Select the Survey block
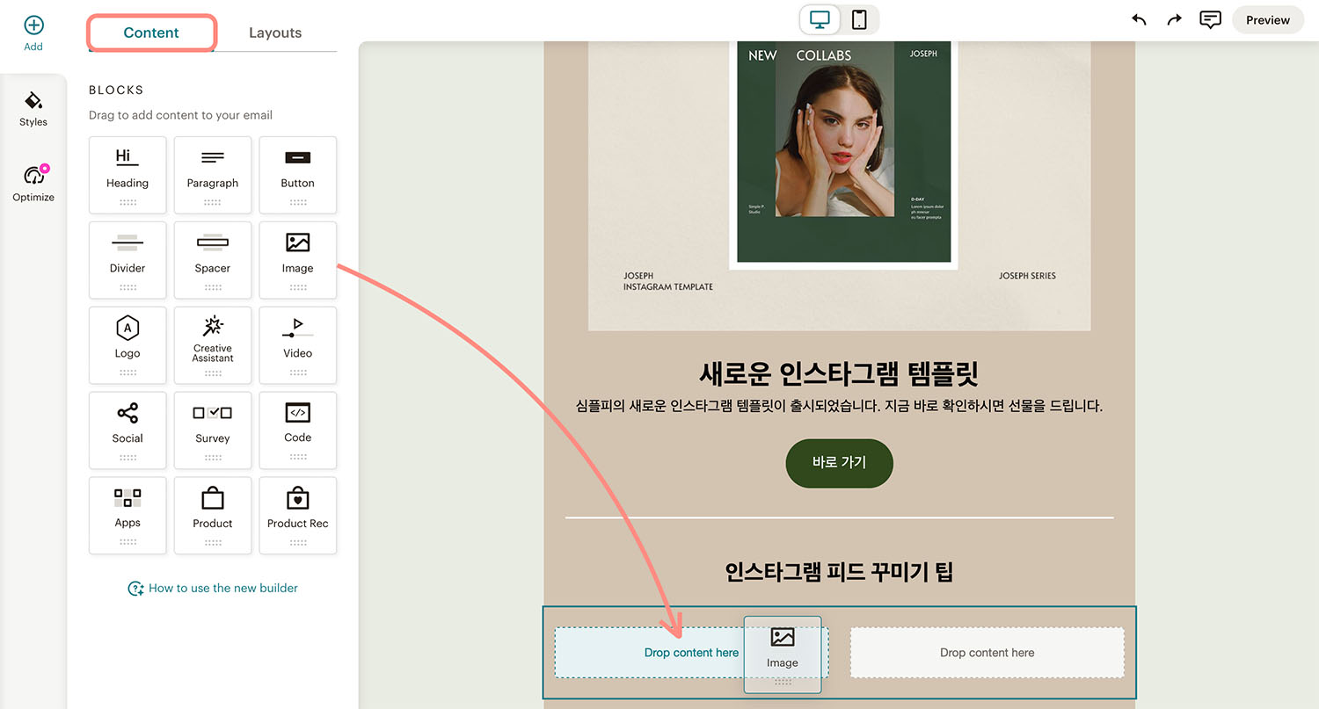 213,430
